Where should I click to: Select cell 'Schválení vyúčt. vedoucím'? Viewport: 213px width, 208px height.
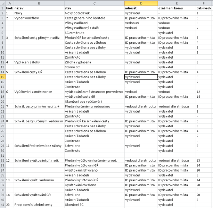click(39, 180)
